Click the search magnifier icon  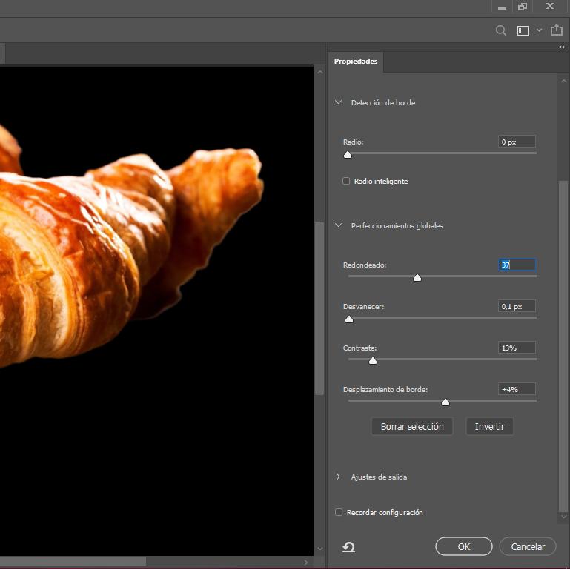point(501,30)
